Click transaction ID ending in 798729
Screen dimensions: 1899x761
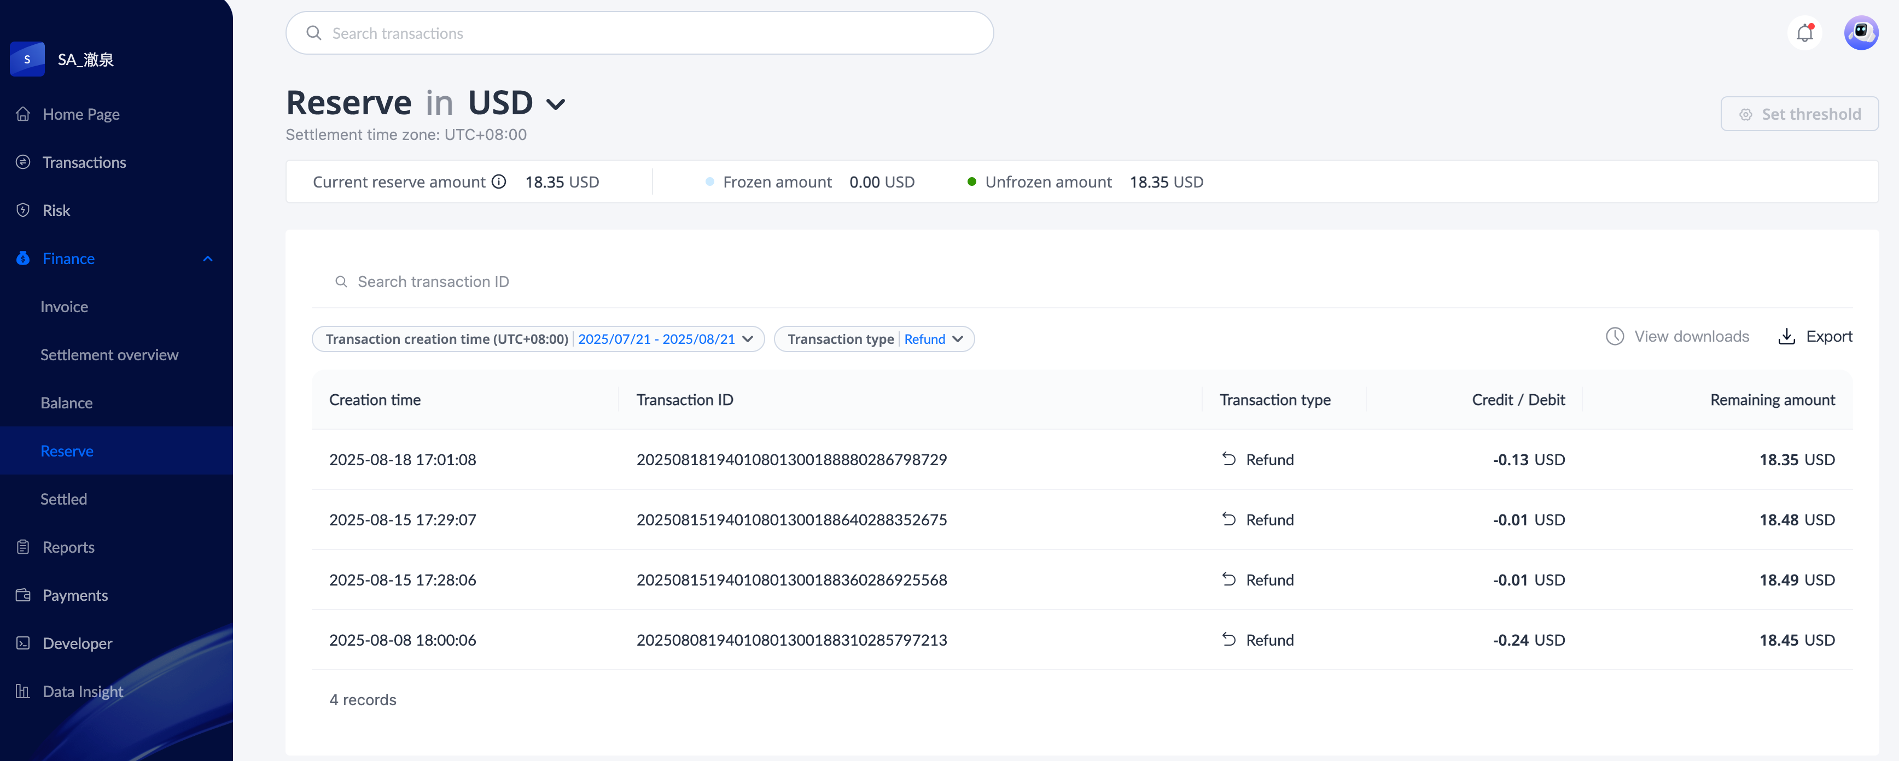coord(791,460)
